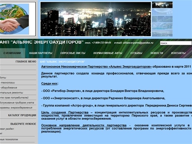Go to the НОВОСТИ section
The image size is (192, 144).
[x=157, y=53]
